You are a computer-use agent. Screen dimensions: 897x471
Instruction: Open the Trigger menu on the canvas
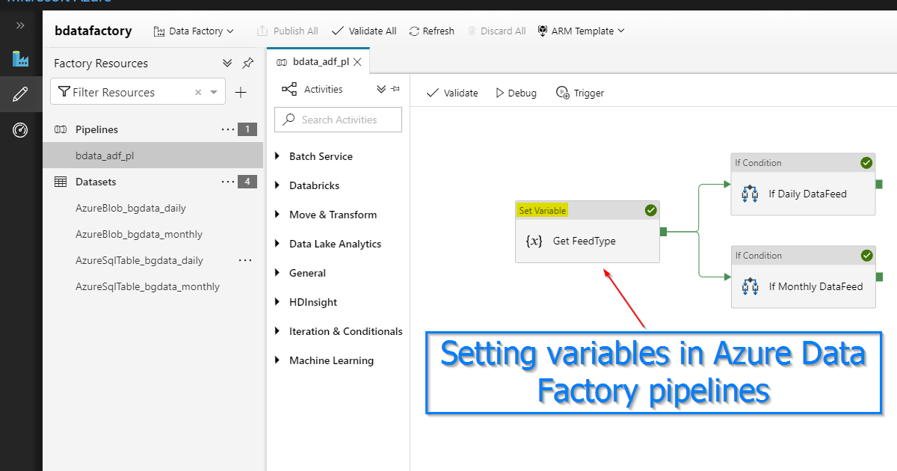pyautogui.click(x=580, y=93)
